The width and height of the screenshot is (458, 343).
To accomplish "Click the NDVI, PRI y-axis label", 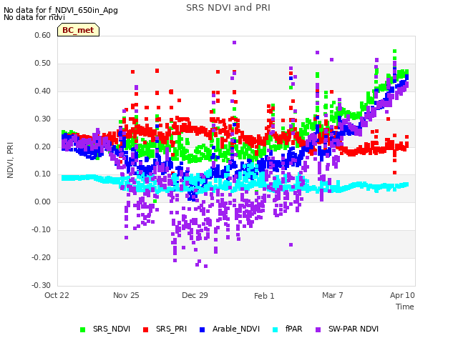I will coord(10,160).
